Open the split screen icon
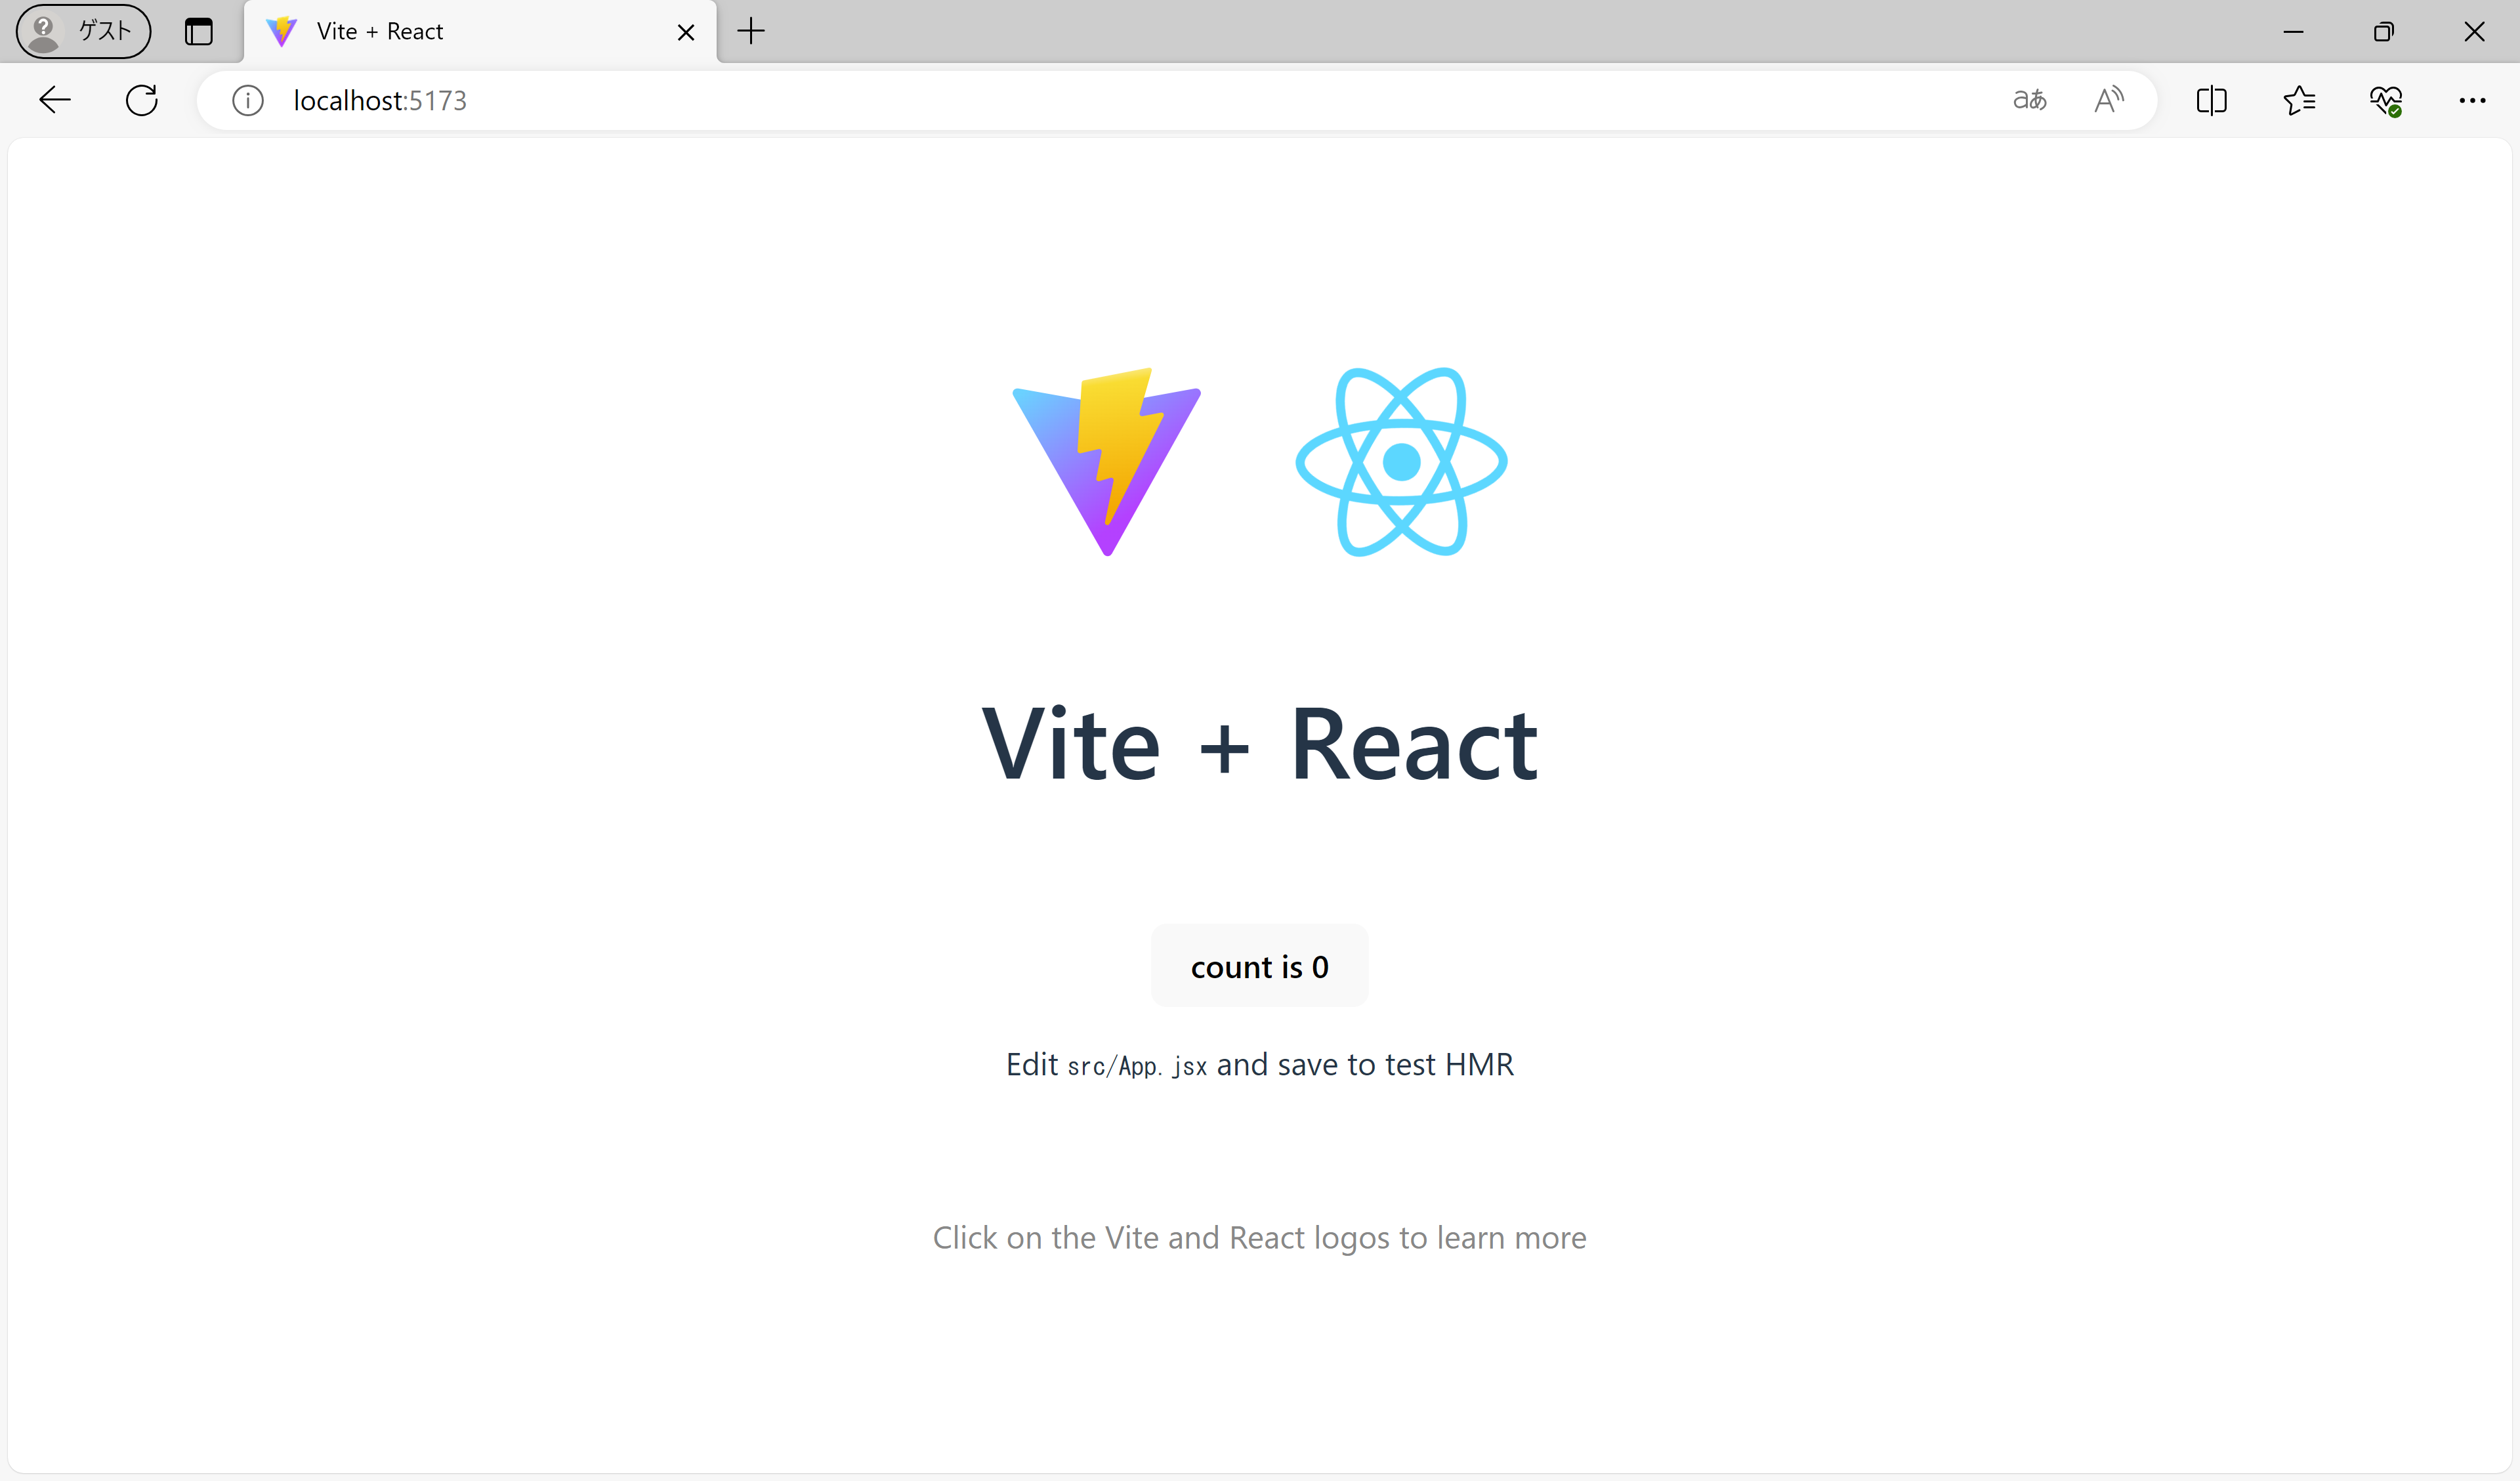The image size is (2520, 1481). click(2212, 100)
